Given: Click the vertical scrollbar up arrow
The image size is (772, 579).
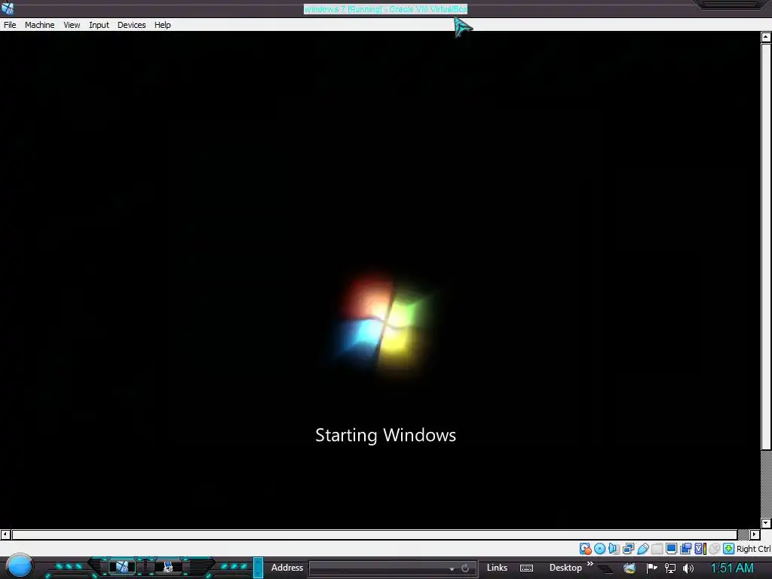Looking at the screenshot, I should tap(766, 37).
